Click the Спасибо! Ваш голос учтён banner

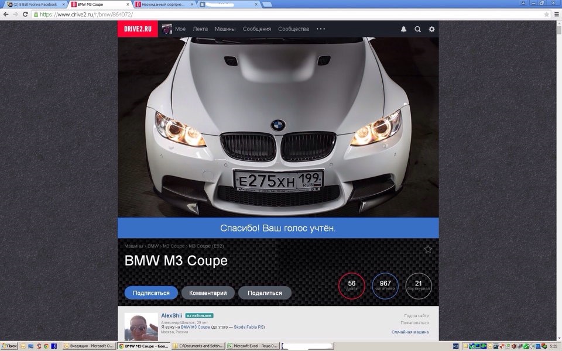[278, 228]
